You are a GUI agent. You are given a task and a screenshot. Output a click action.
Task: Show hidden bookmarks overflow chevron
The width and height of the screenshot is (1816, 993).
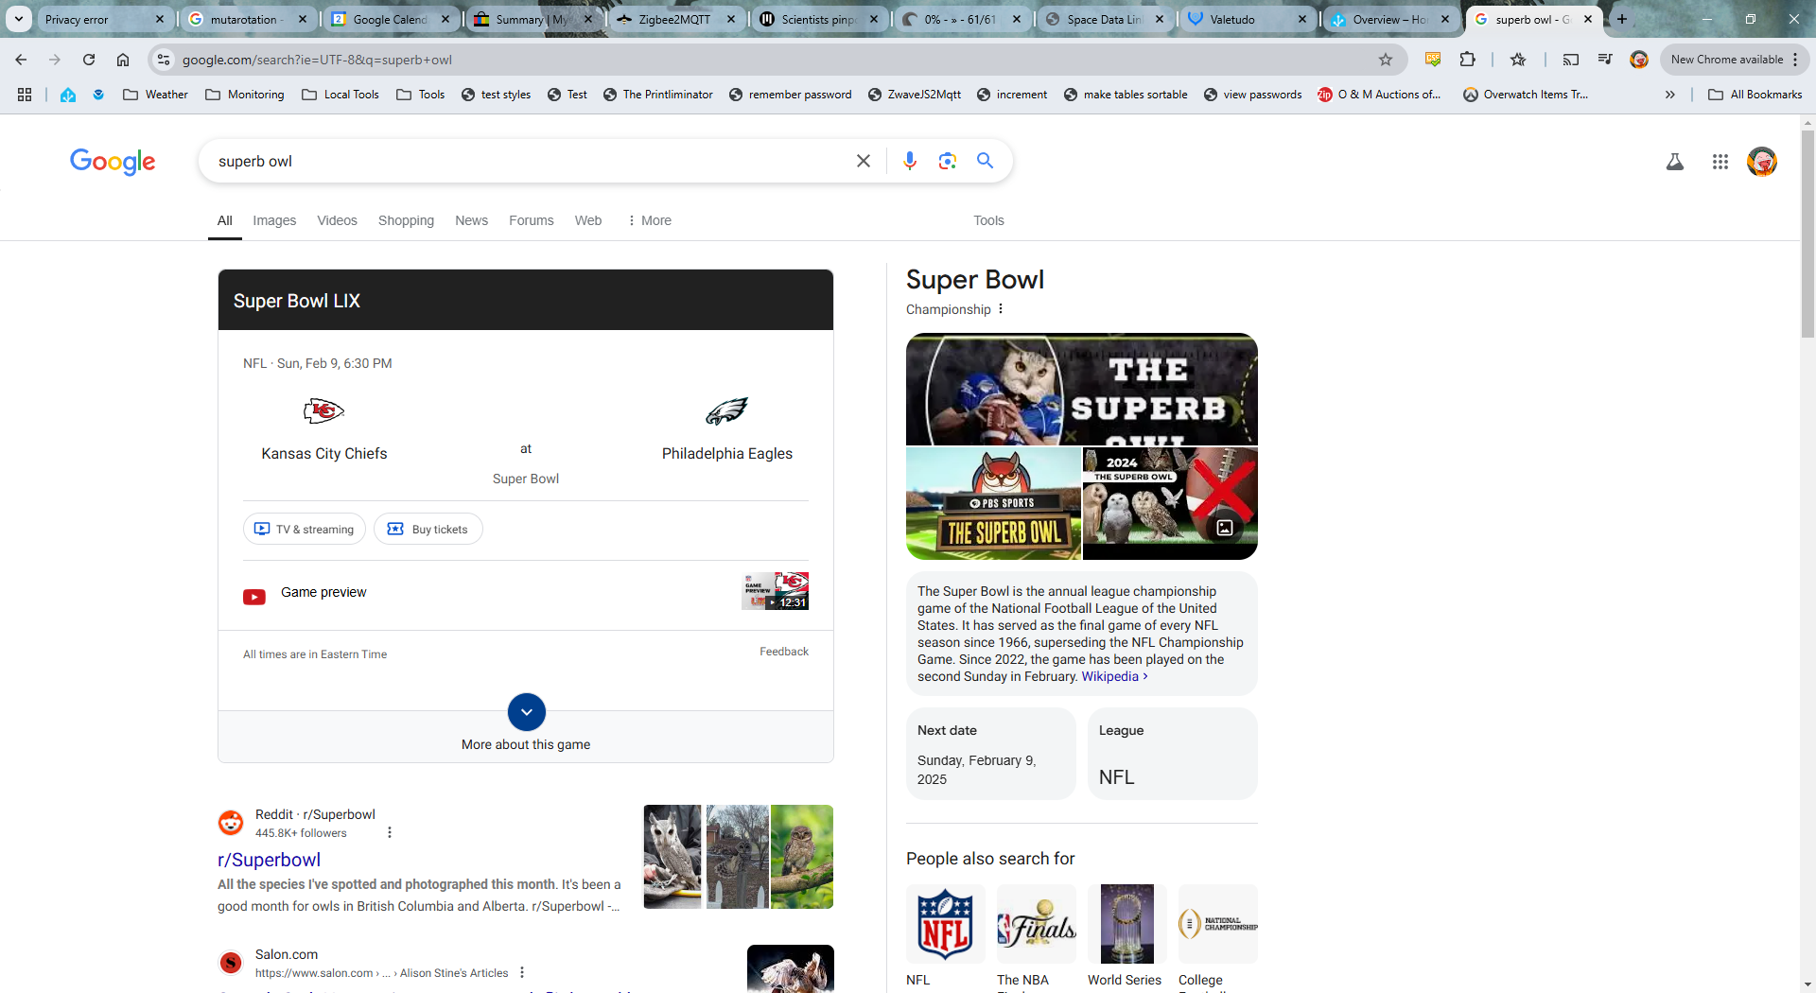[1670, 95]
